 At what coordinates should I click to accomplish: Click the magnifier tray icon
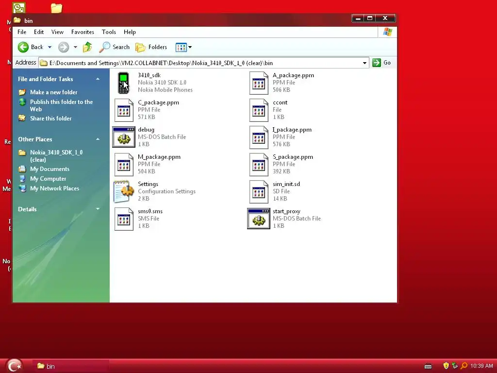[464, 366]
